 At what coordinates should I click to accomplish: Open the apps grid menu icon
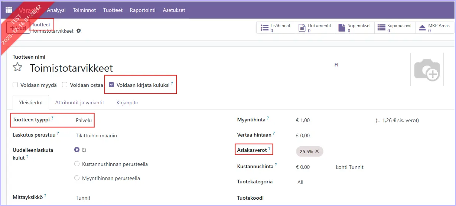click(9, 10)
